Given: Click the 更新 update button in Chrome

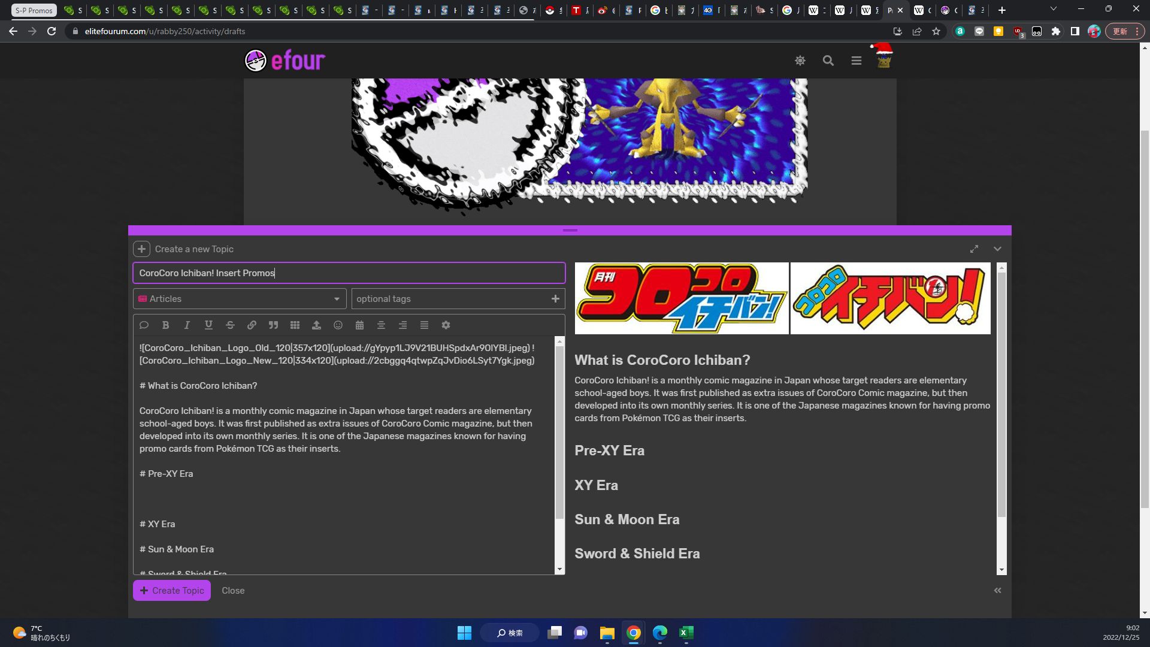Looking at the screenshot, I should (x=1125, y=31).
